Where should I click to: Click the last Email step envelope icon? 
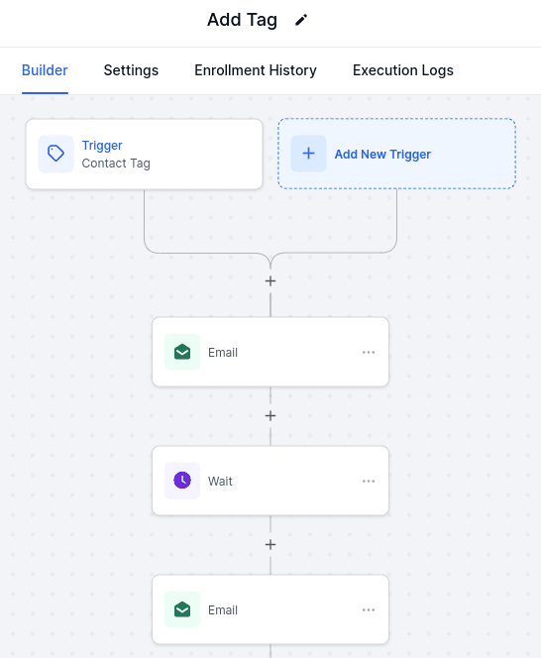(182, 609)
